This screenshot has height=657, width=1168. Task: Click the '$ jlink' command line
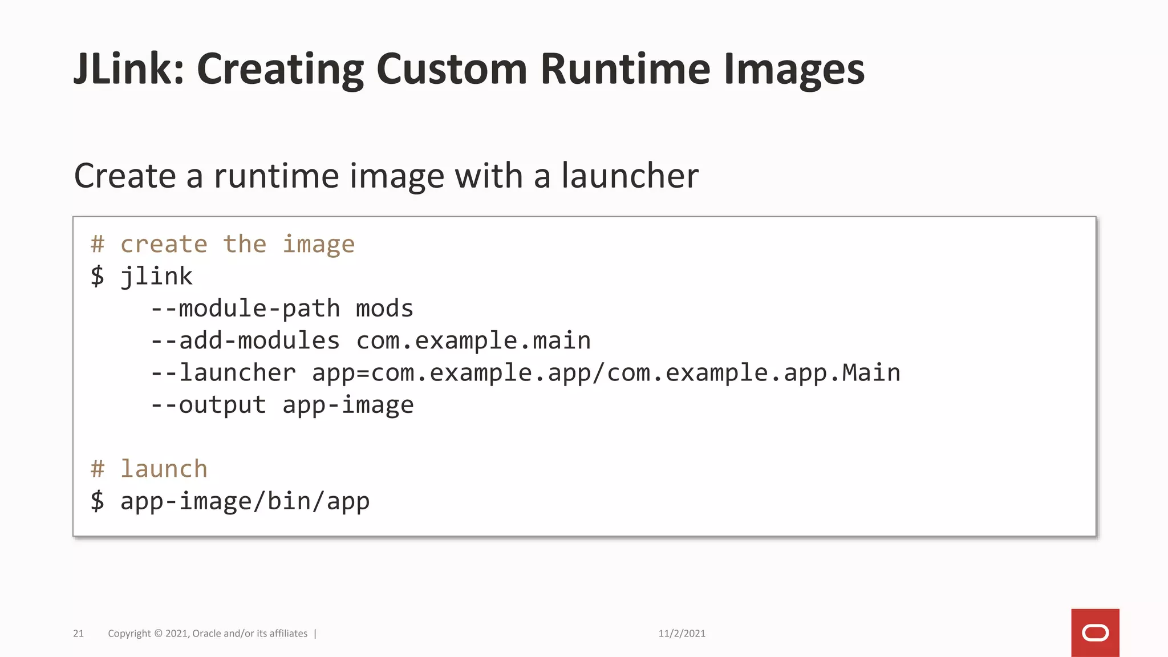(141, 276)
